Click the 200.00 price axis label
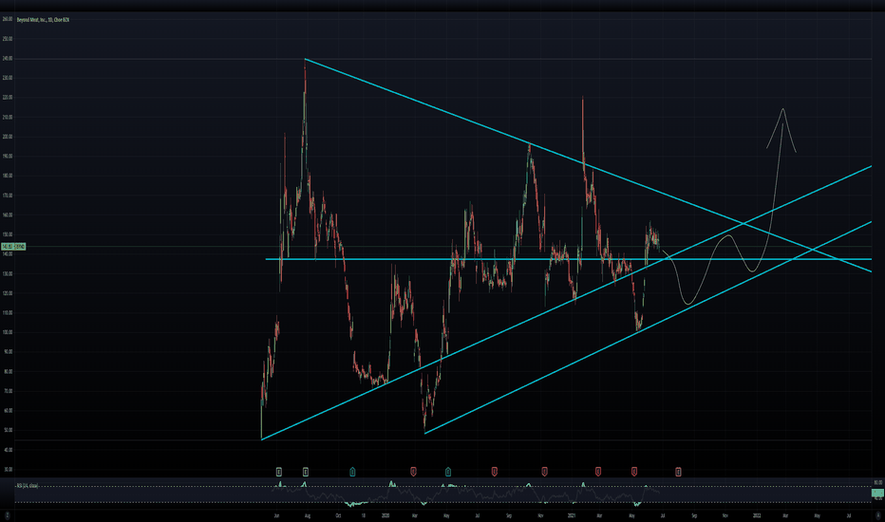 (8, 137)
